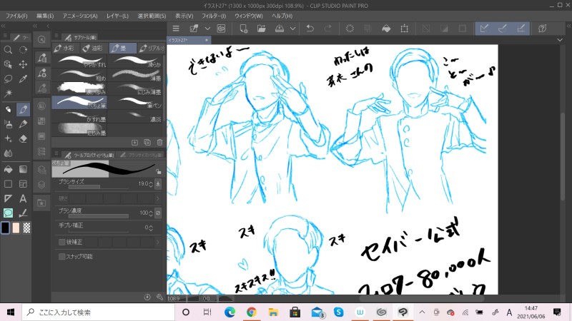The height and width of the screenshot is (321, 572).
Task: Select the Operation object tool
Action: click(x=8, y=64)
